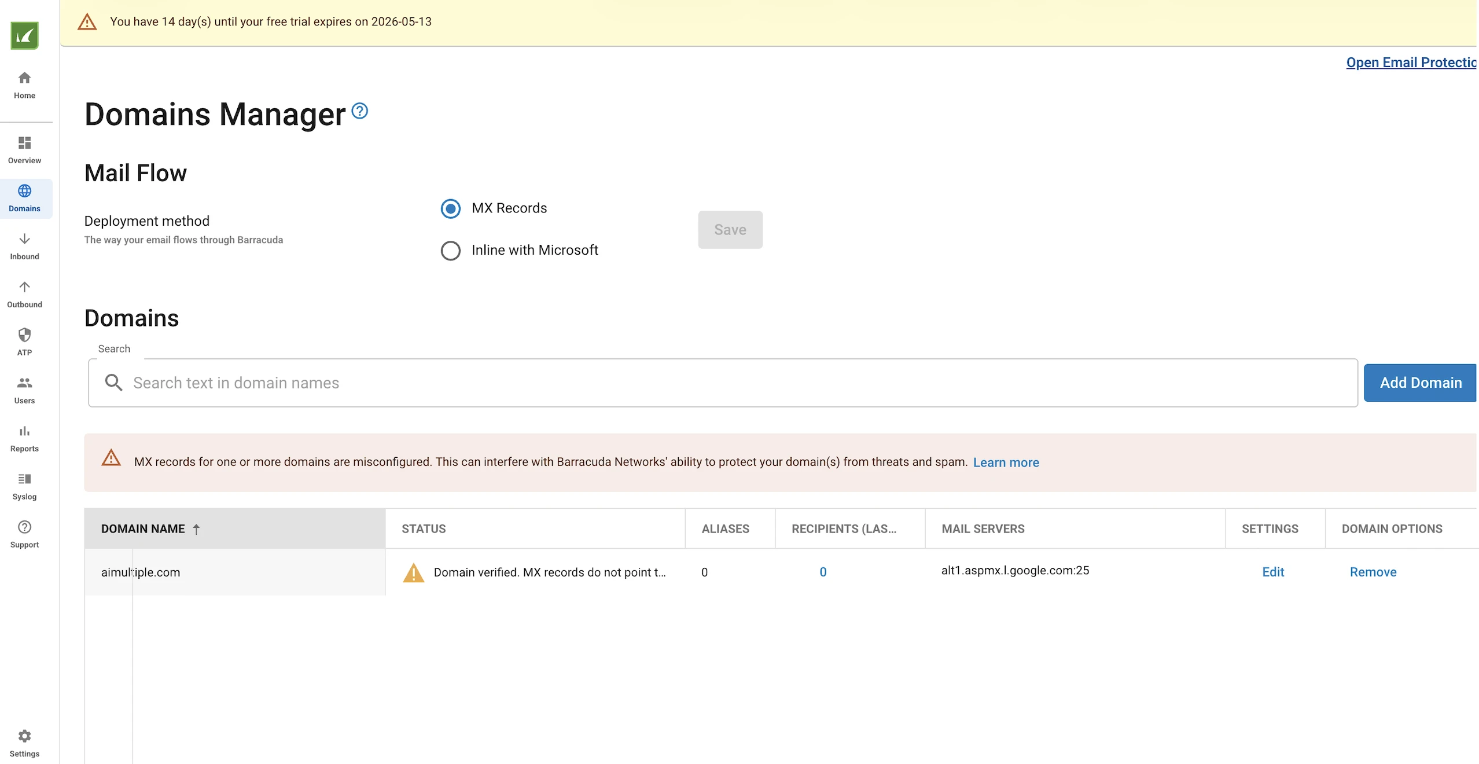This screenshot has height=764, width=1479.
Task: Select Inline with Microsoft radio button
Action: 451,251
